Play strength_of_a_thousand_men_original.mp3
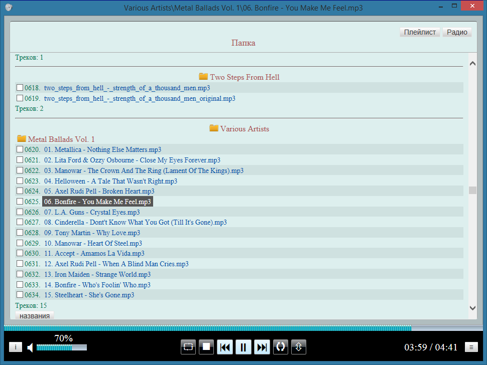The height and width of the screenshot is (365, 487). (x=140, y=99)
